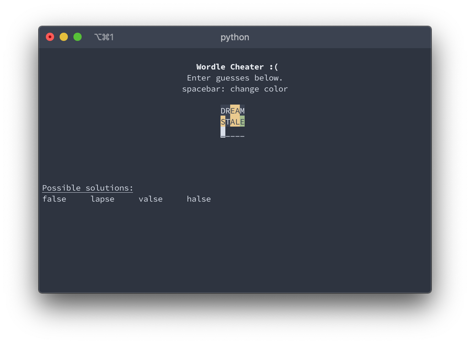470x344 pixels.
Task: Click the yellow E tile in DREAM
Action: click(233, 111)
